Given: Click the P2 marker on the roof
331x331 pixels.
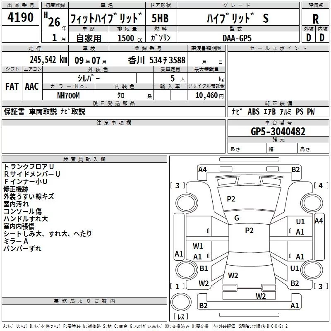Looking at the screenshot, I should click(249, 230).
